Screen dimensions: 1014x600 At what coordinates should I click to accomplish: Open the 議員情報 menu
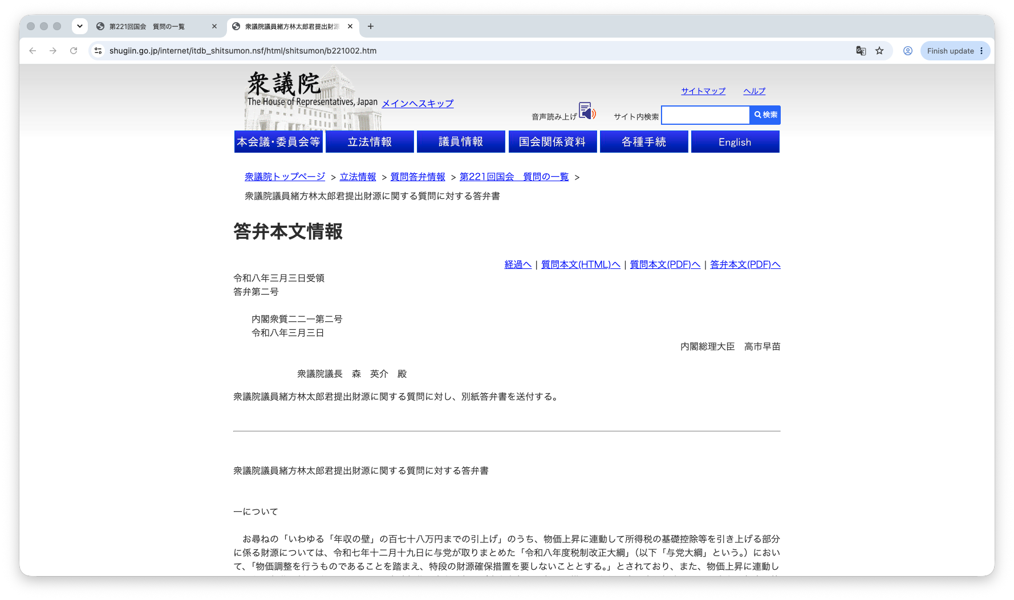point(461,142)
